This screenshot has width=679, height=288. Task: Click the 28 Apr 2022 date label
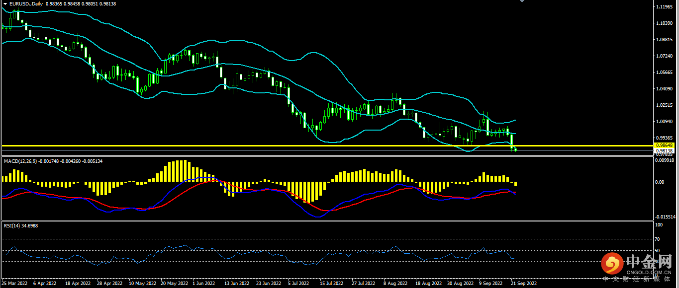(x=109, y=284)
